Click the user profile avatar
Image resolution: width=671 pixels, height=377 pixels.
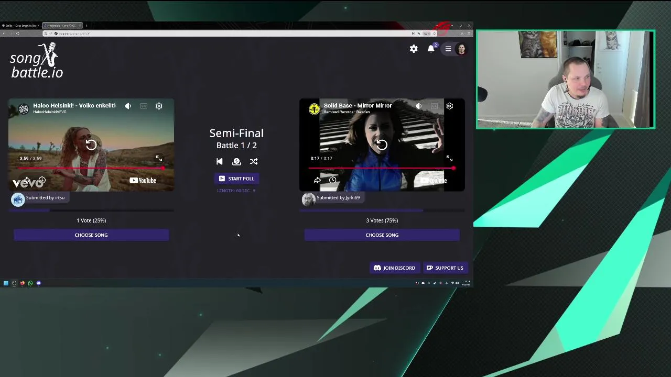point(461,49)
